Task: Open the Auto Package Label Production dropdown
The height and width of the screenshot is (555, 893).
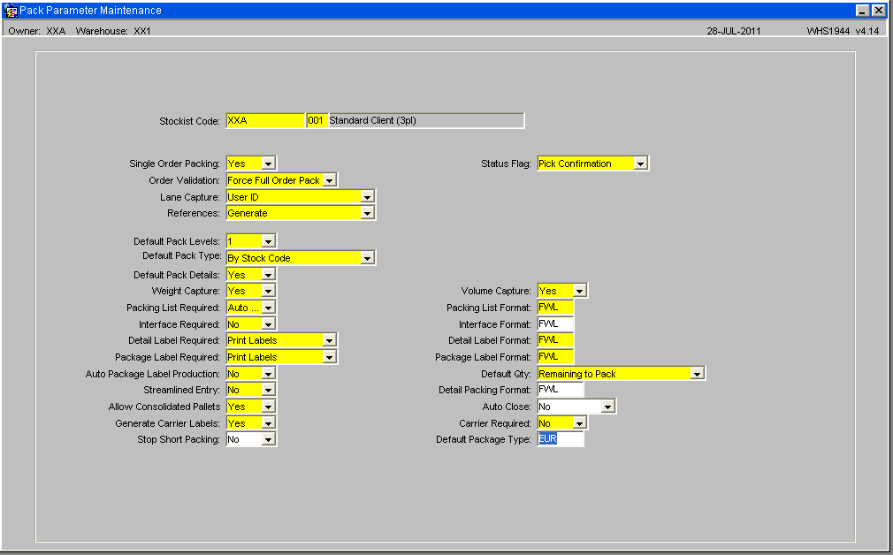Action: click(268, 374)
